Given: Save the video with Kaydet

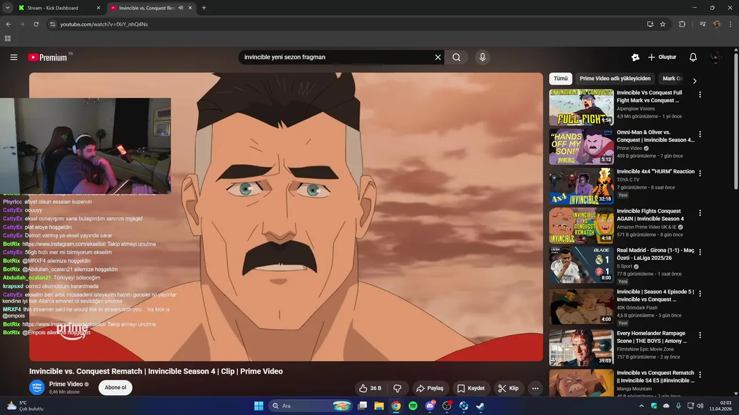Looking at the screenshot, I should (471, 388).
